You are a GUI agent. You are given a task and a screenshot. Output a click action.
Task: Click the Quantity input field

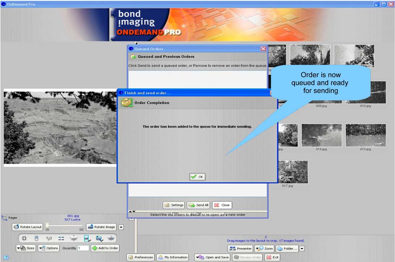point(83,248)
